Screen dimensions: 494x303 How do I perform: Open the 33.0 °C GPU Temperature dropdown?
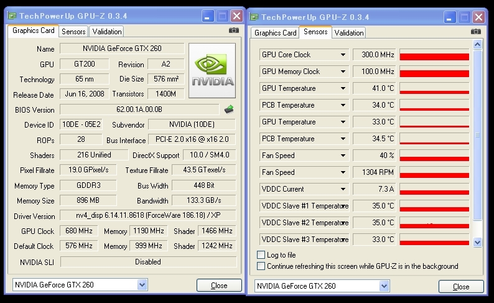343,122
